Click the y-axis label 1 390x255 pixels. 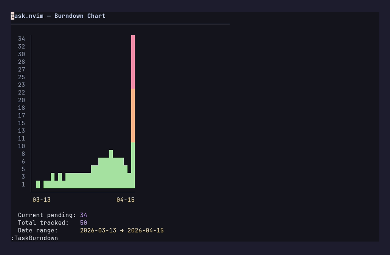tap(23, 185)
